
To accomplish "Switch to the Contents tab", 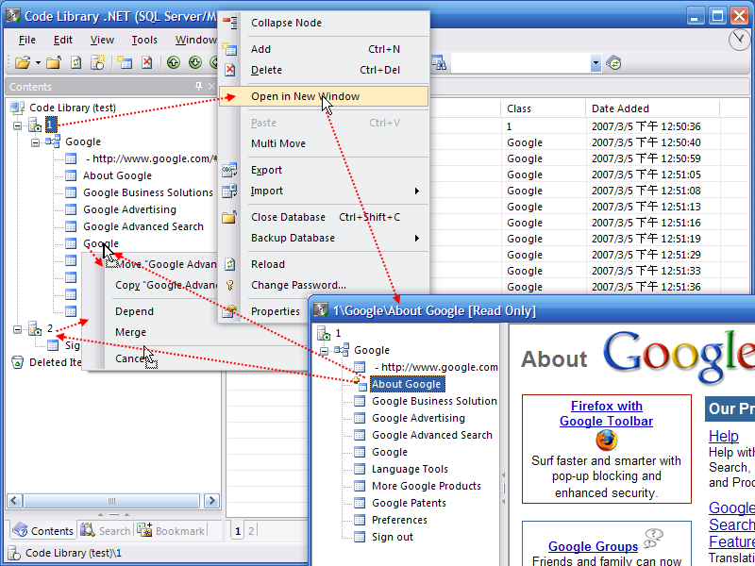I will (x=42, y=530).
